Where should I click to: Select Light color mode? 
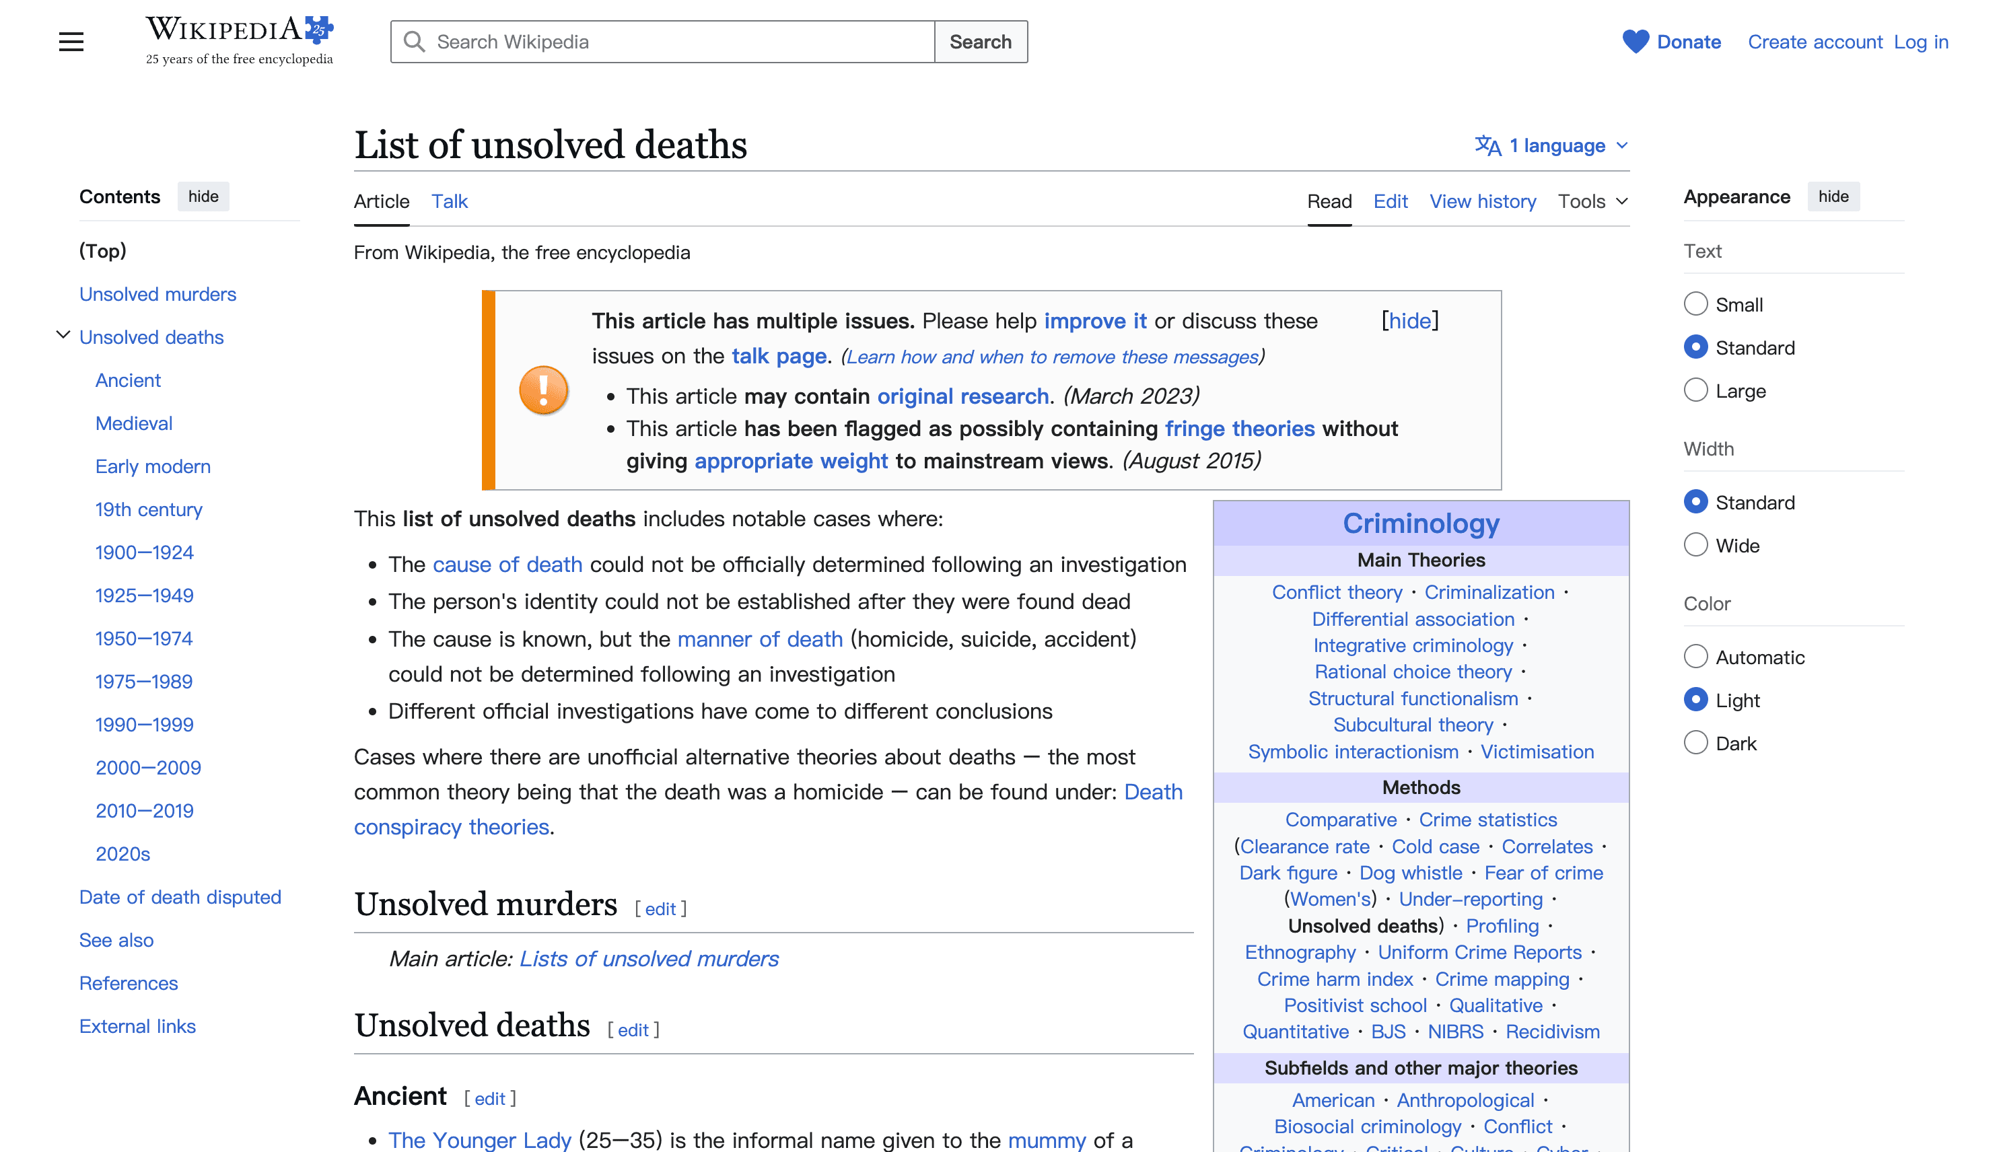(1695, 700)
